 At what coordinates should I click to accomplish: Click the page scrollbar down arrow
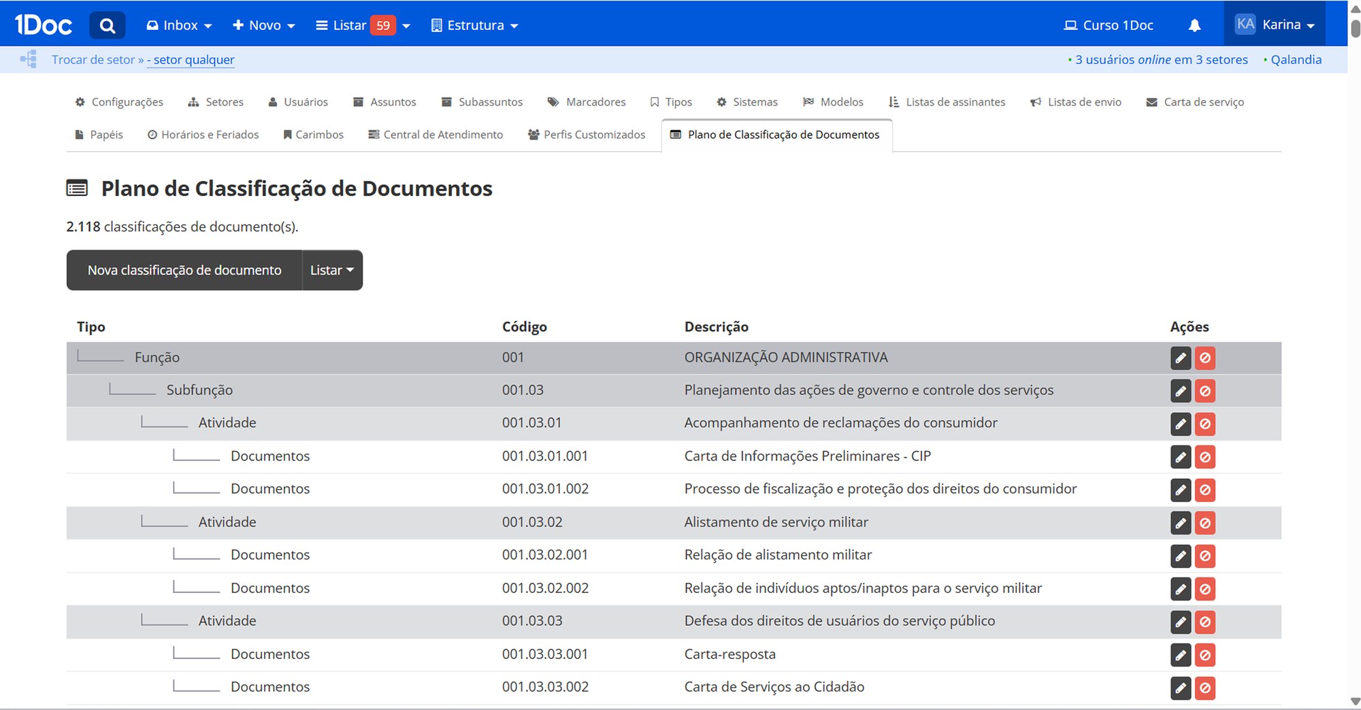pos(1355,702)
